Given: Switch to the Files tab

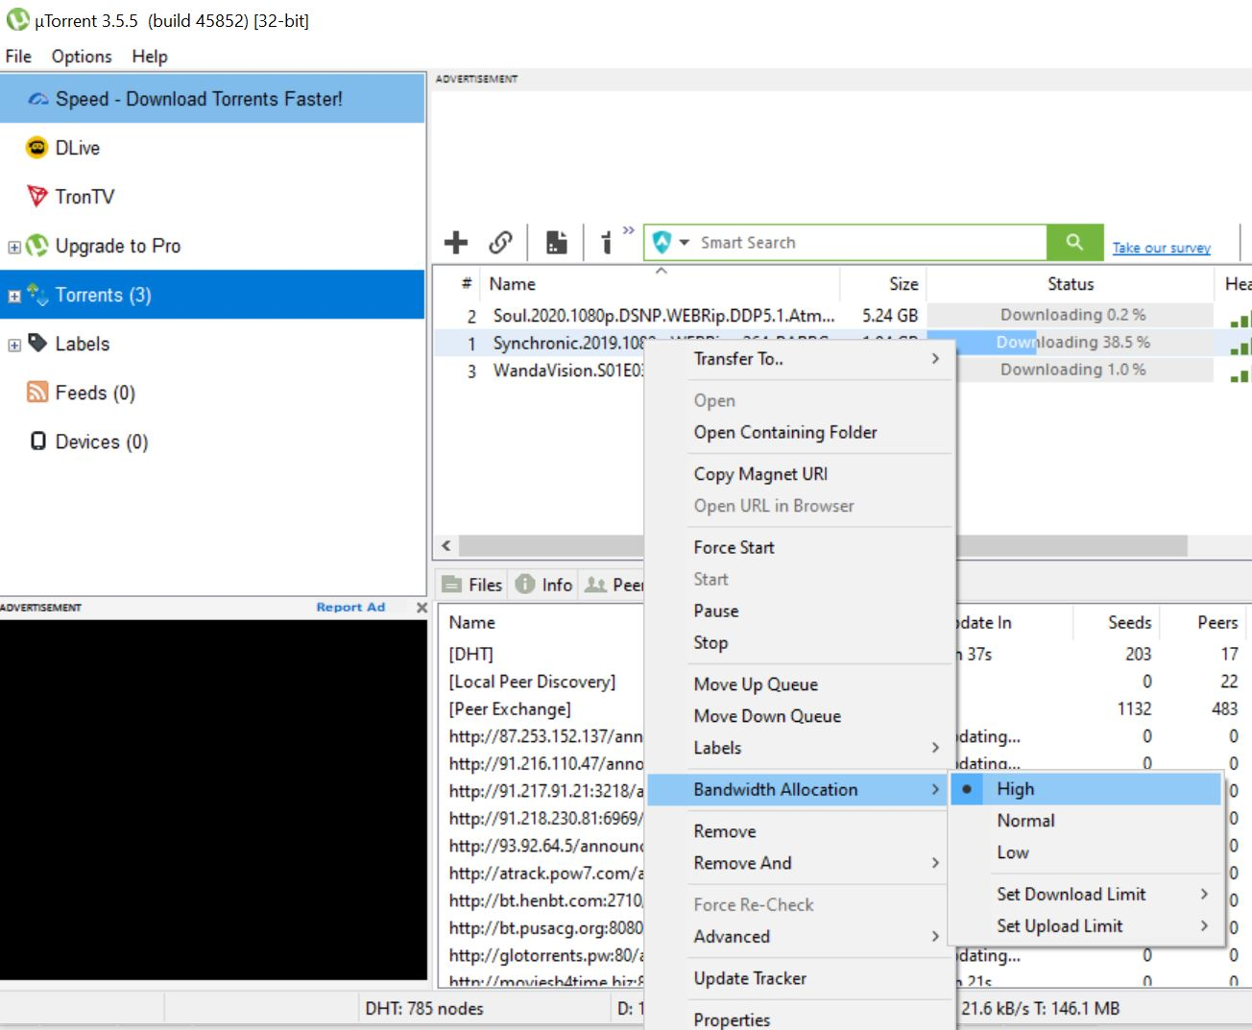Looking at the screenshot, I should (472, 585).
